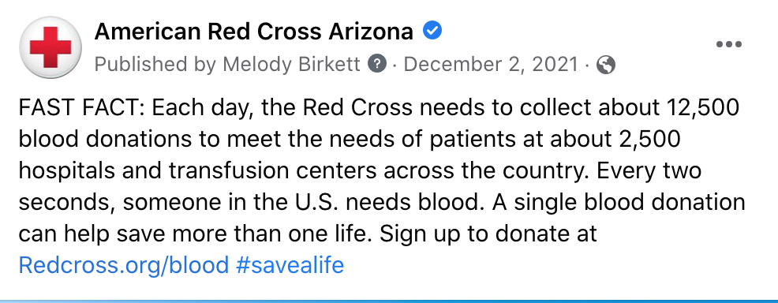Click the "Sign up to donate at" text

coord(488,234)
